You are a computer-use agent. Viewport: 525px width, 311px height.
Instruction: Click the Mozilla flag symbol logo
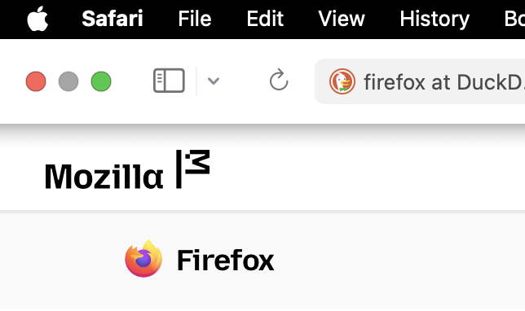coord(193,169)
